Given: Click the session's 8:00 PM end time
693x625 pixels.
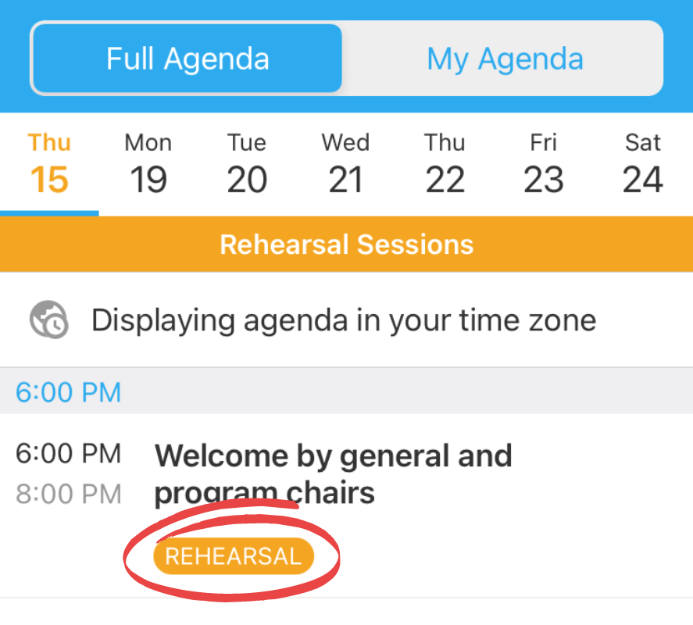Looking at the screenshot, I should [69, 494].
